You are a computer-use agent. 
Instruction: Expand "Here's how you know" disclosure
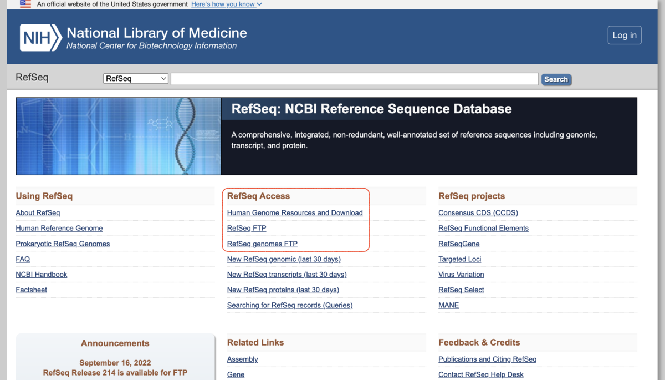(227, 4)
